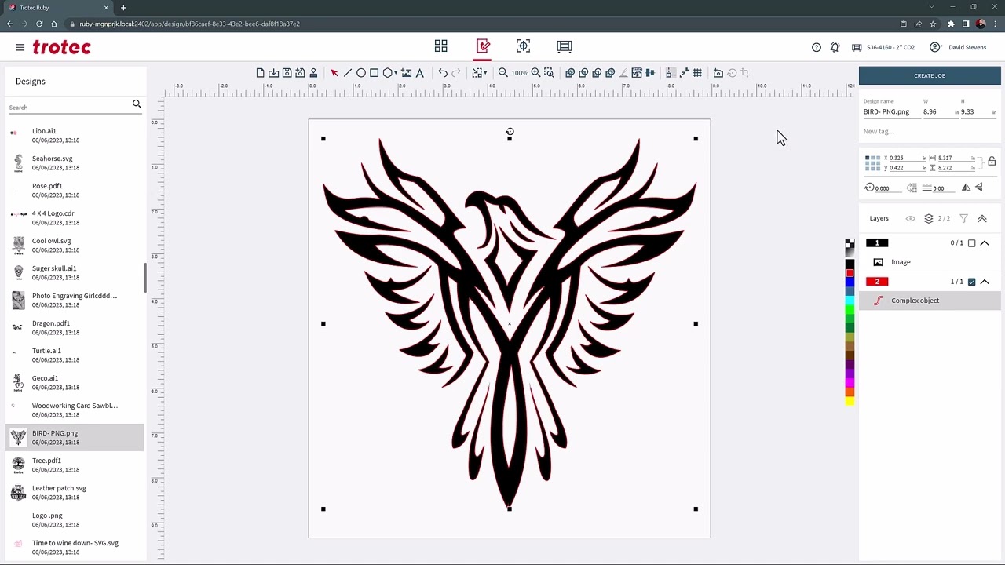Redo the last undone action
This screenshot has height=565, width=1005.
pos(456,73)
